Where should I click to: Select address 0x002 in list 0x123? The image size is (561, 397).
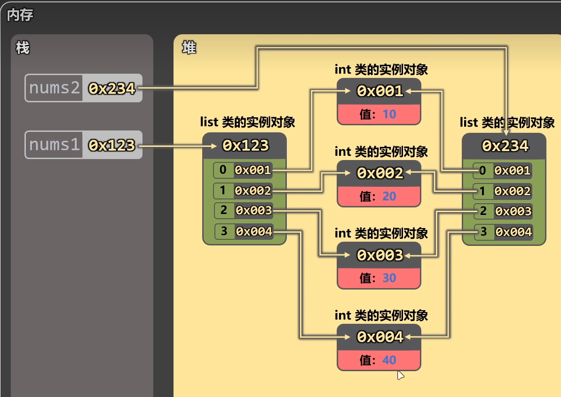[x=253, y=191]
